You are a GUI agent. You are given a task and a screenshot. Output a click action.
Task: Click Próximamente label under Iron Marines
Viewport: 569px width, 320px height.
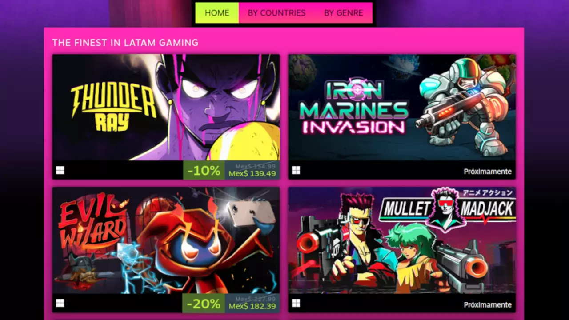488,172
